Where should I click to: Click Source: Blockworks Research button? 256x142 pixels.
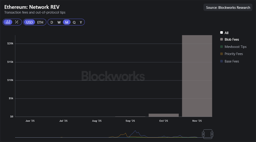pos(228,7)
